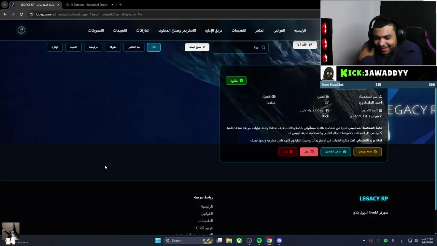
Task: Click عرض التفاصيل button on the application card
Action: 336,152
